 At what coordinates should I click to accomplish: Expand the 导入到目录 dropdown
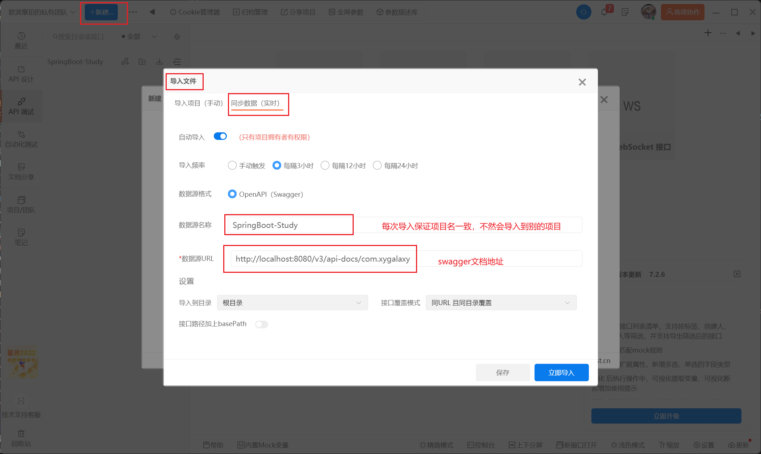point(292,303)
